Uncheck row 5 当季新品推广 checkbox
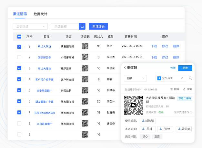 click(x=19, y=90)
